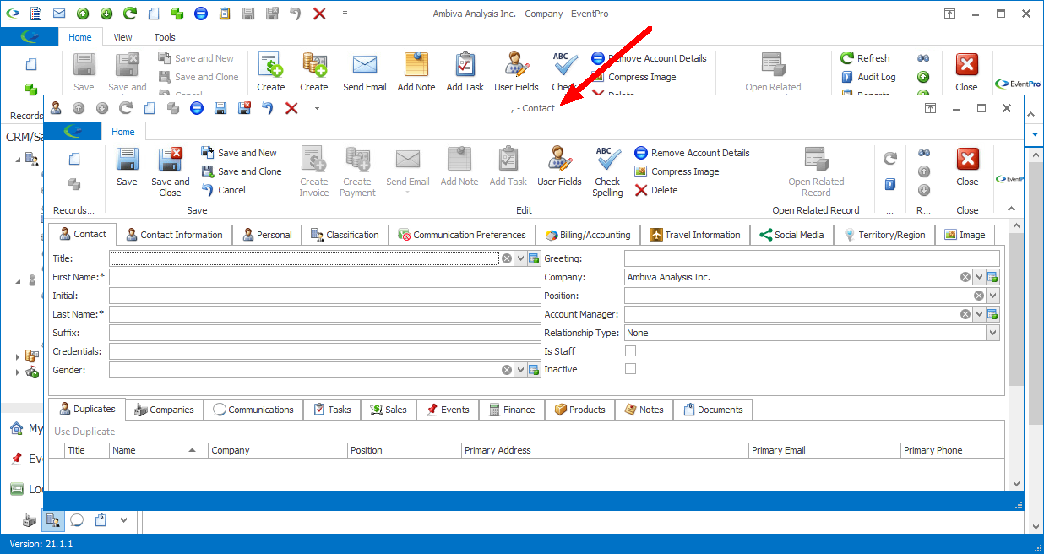The height and width of the screenshot is (554, 1044).
Task: Click blue Remove Account Details icon in Contact title bar
Action: click(x=196, y=108)
